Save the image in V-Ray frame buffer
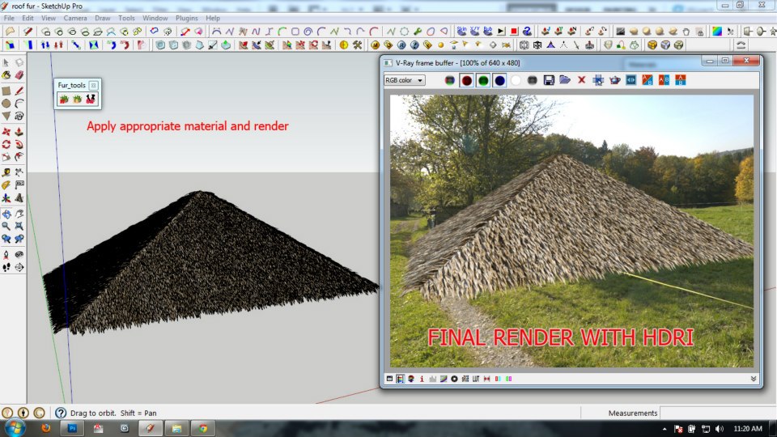Image resolution: width=777 pixels, height=437 pixels. click(x=549, y=80)
